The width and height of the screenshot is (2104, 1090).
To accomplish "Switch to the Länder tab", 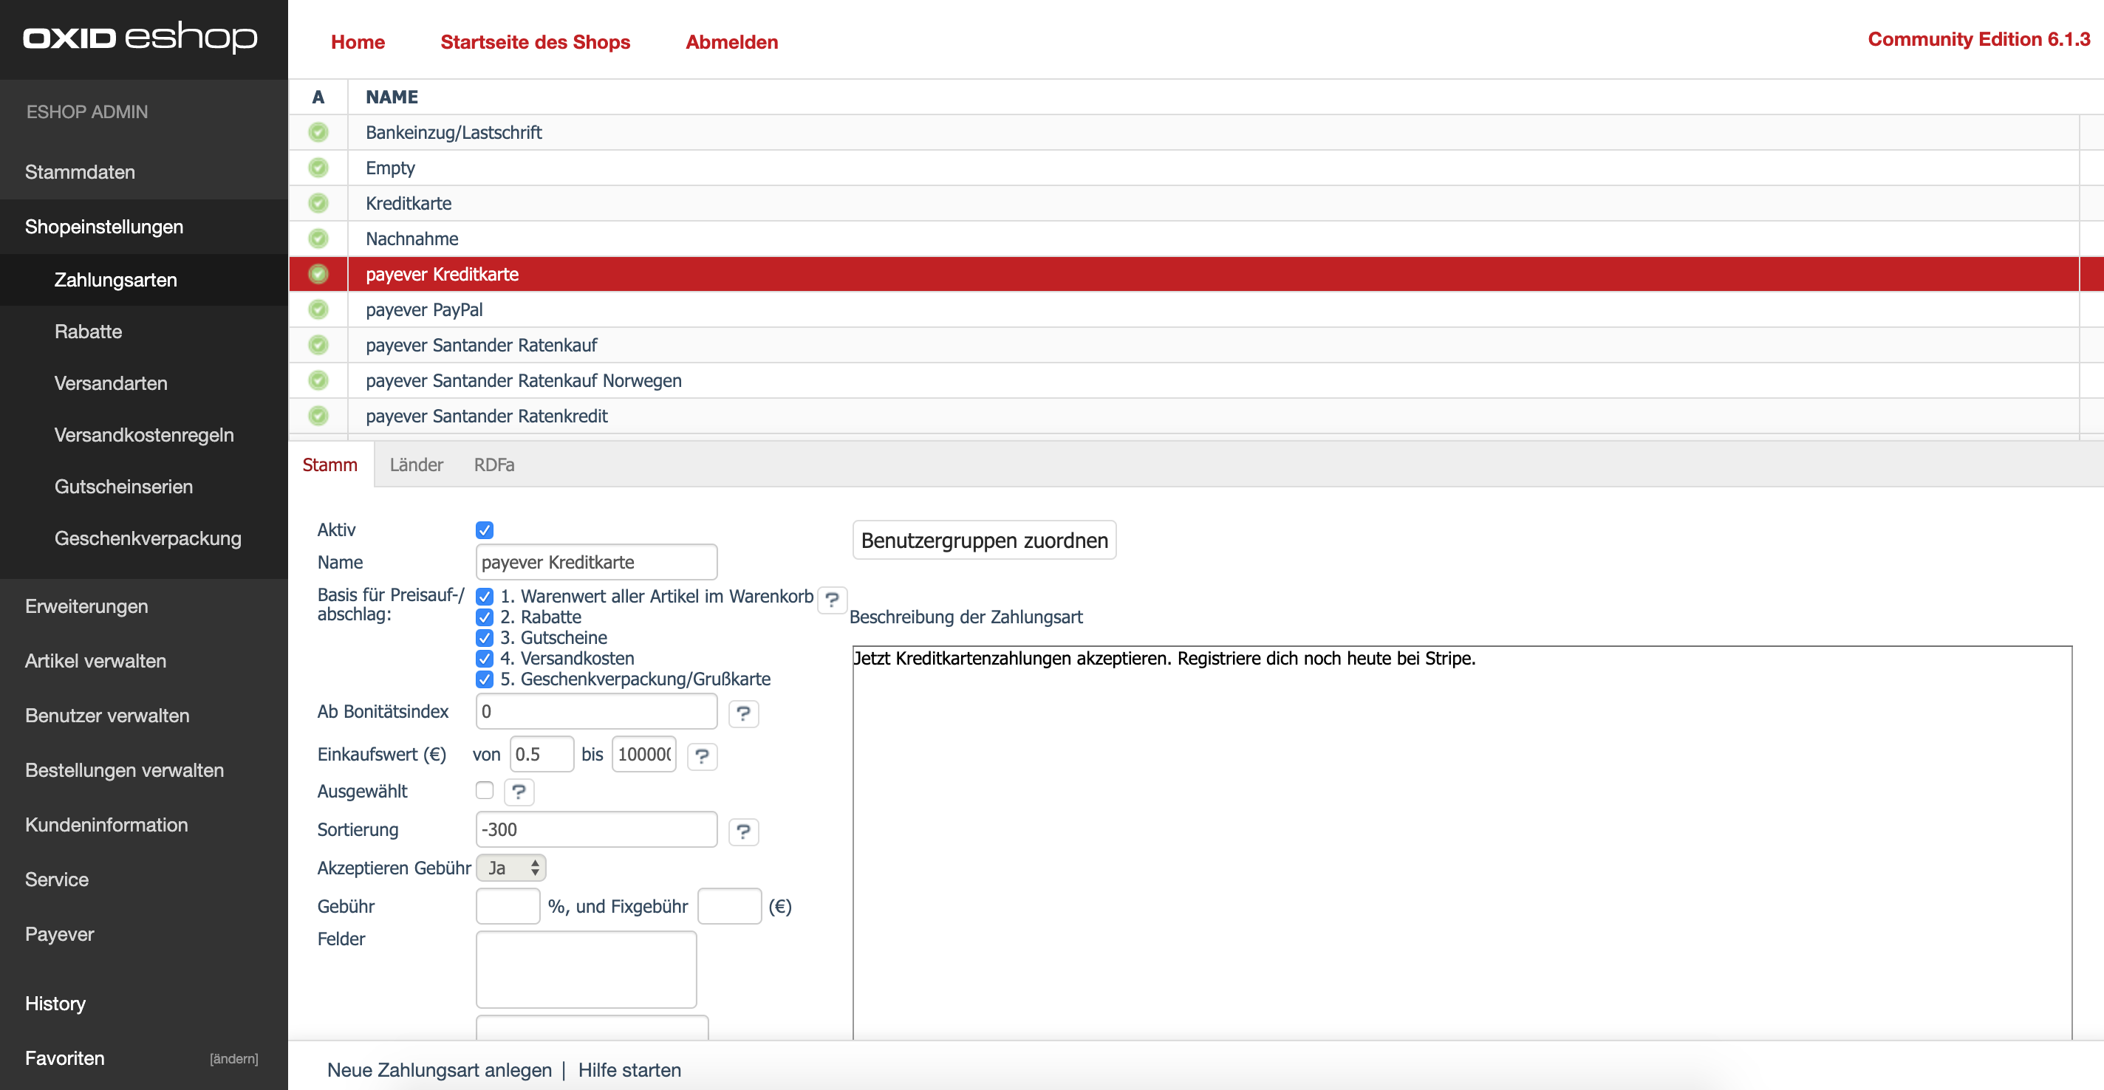I will tap(417, 465).
